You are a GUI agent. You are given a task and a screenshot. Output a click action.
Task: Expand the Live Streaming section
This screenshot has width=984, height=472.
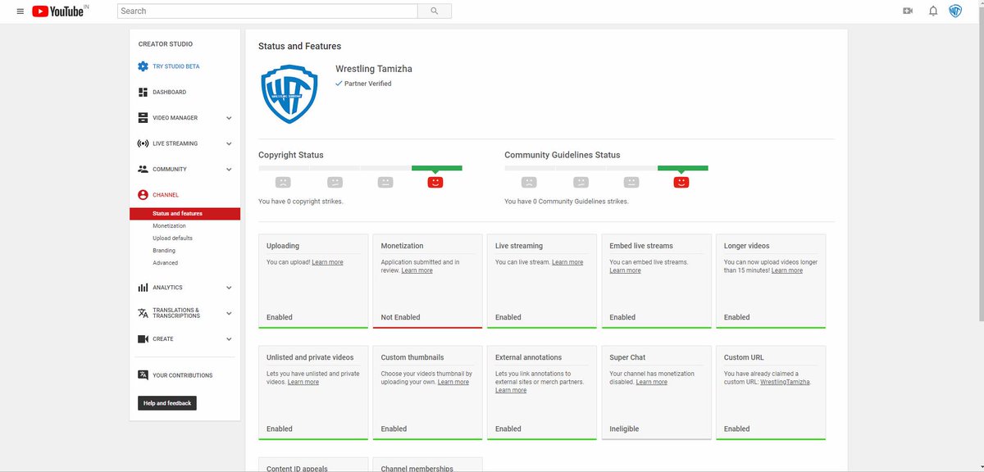(229, 143)
